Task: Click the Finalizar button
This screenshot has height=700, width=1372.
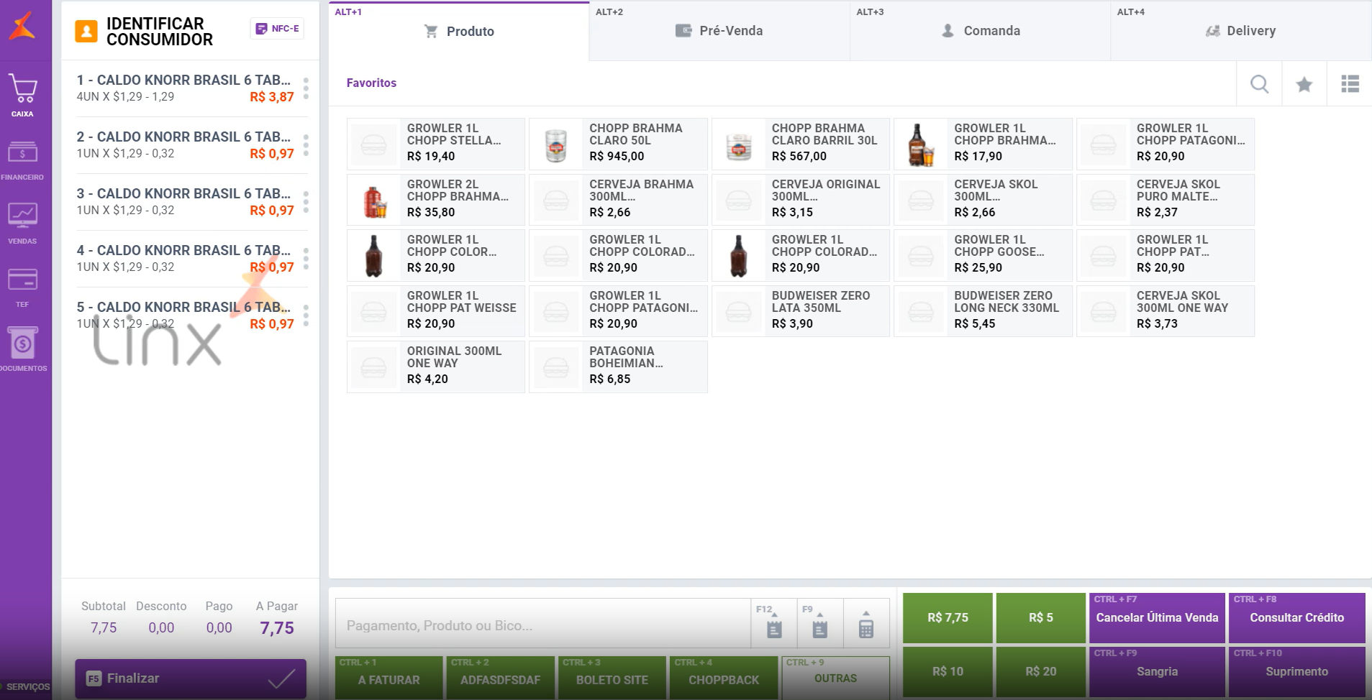Action: coord(191,678)
